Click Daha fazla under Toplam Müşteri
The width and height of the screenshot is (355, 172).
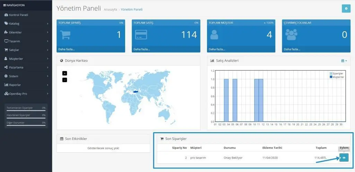pos(217,49)
